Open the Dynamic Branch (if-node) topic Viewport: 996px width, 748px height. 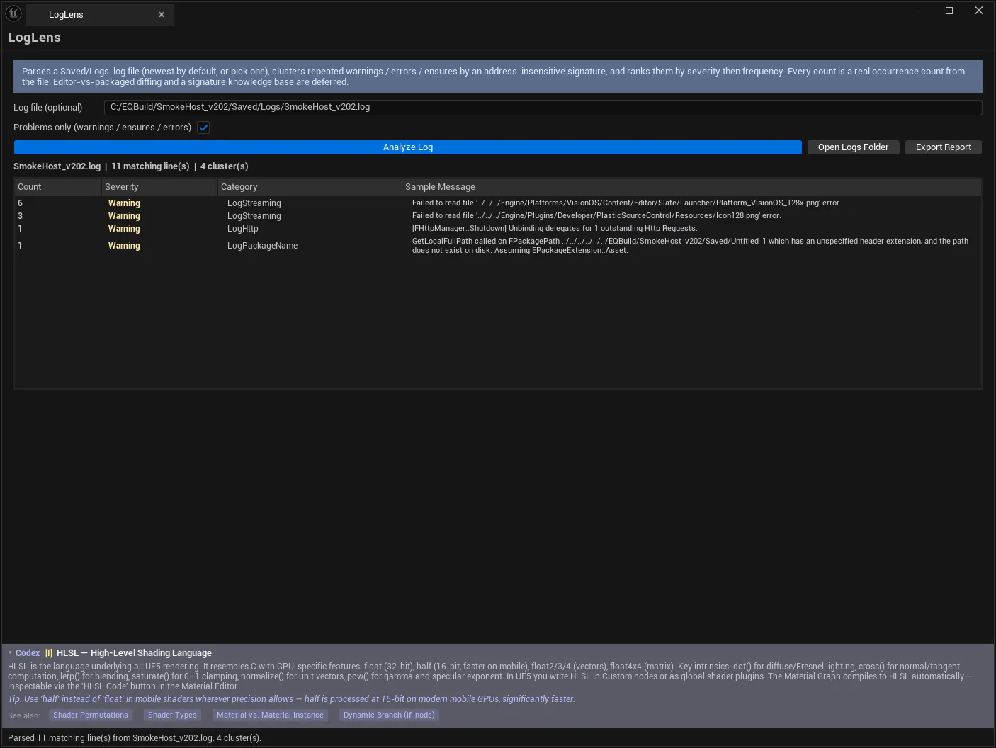(389, 715)
